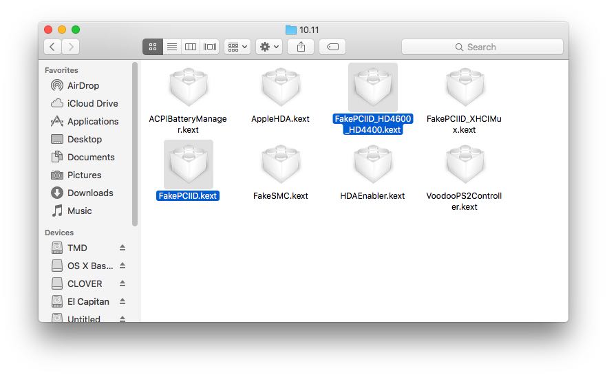Select the FakePCIID_HD4600_HD4400.kext icon

click(x=373, y=87)
